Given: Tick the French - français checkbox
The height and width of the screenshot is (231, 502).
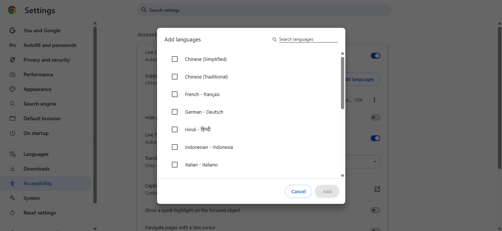Looking at the screenshot, I should 175,94.
